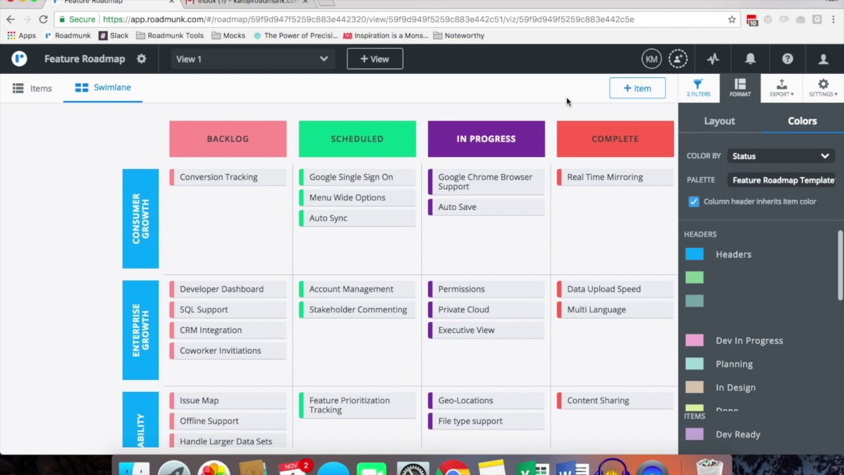
Task: Open the Mocks bookmark folder
Action: click(x=227, y=36)
